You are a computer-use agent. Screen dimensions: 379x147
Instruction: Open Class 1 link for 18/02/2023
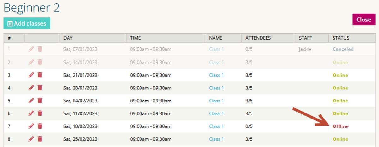point(216,126)
